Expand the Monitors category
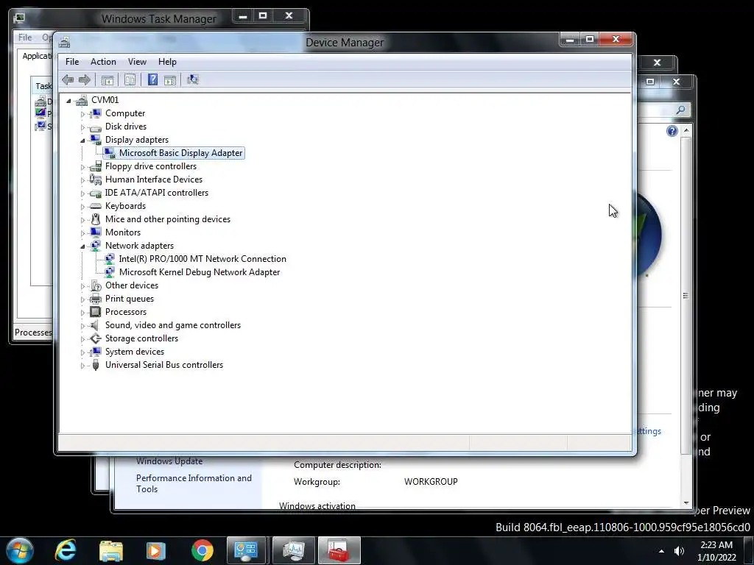Viewport: 754px width, 565px height. click(x=82, y=233)
